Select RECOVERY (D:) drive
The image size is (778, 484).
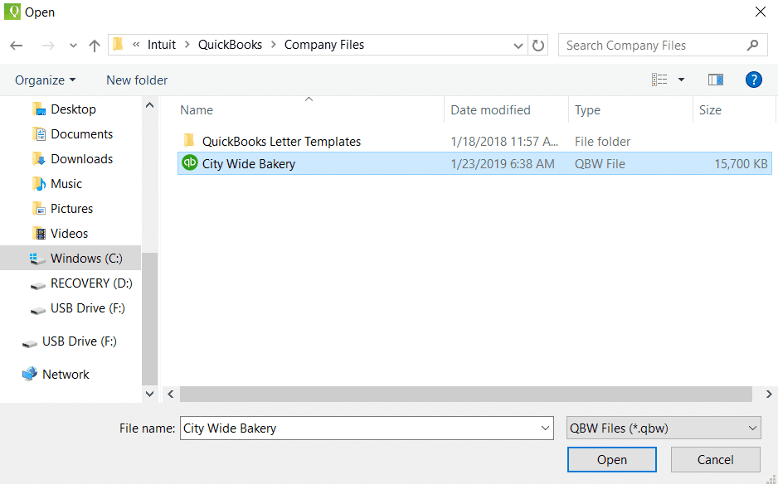pyautogui.click(x=91, y=283)
